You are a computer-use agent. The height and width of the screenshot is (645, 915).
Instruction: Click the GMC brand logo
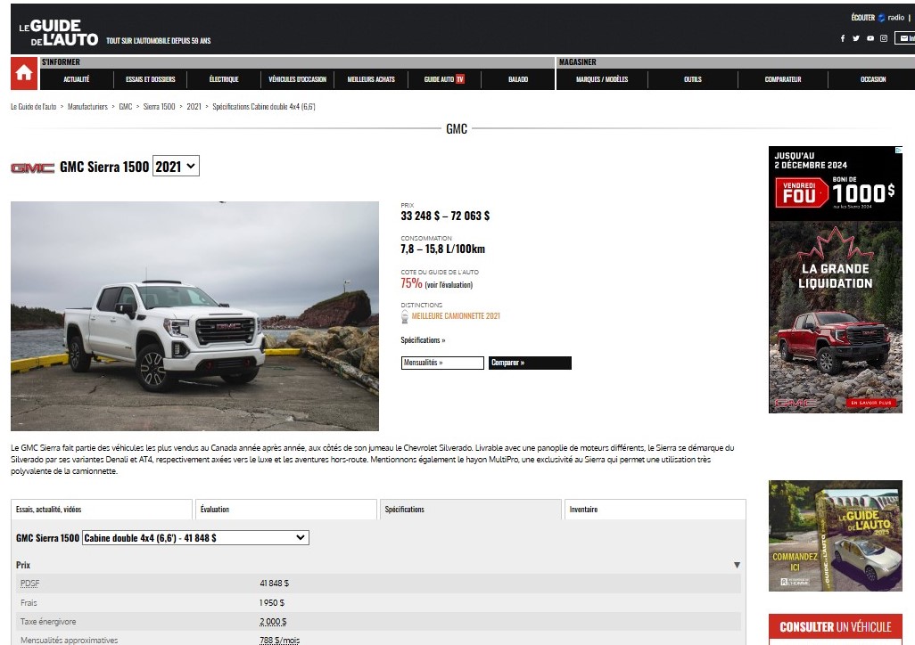[33, 168]
